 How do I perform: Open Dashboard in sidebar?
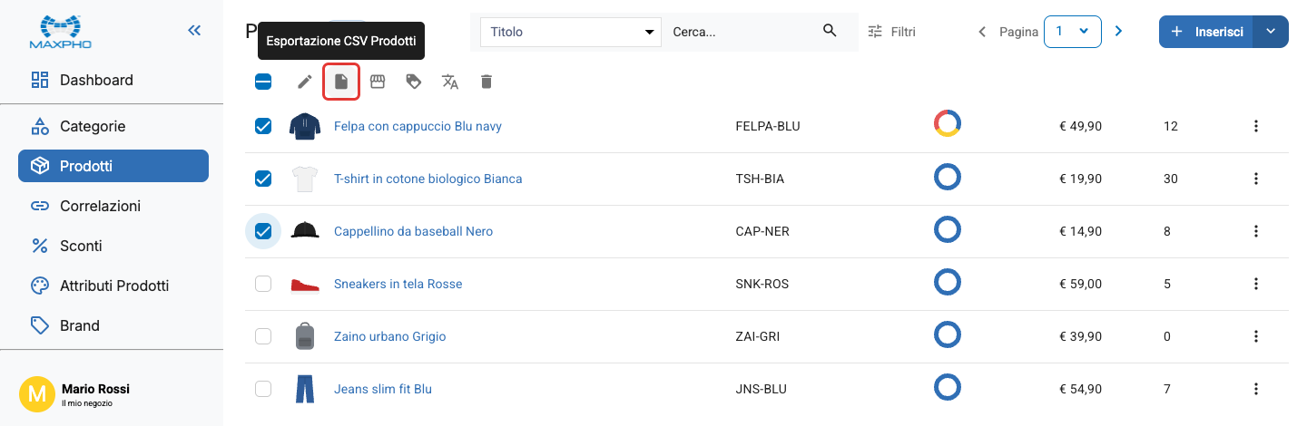pos(113,80)
